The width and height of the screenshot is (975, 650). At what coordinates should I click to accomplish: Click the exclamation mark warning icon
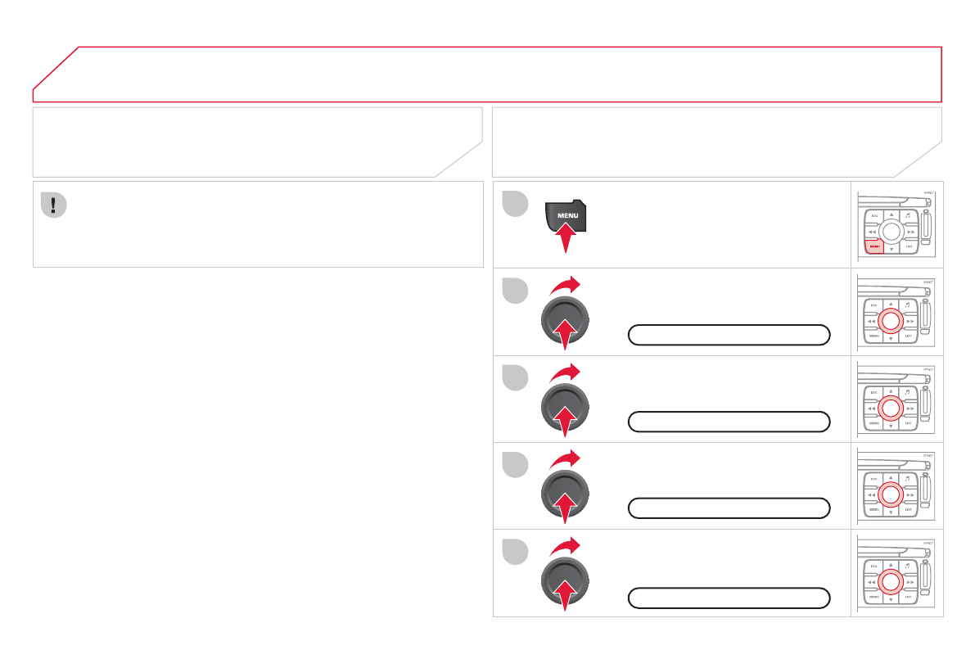pos(53,205)
